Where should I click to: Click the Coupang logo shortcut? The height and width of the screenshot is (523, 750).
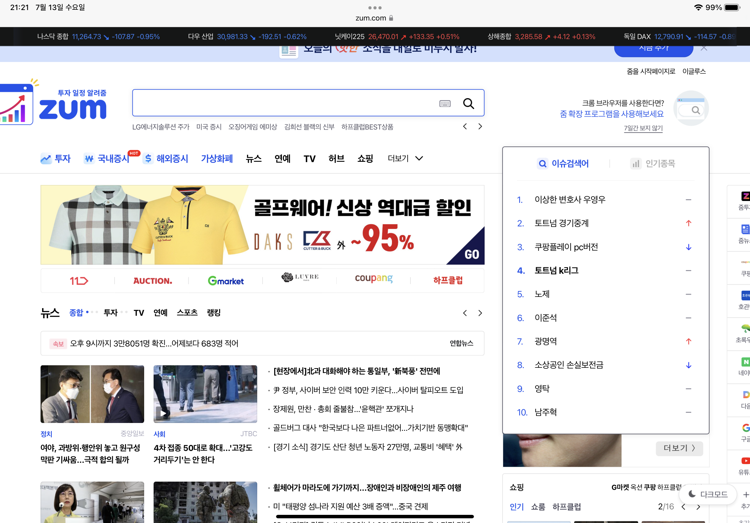(x=373, y=279)
